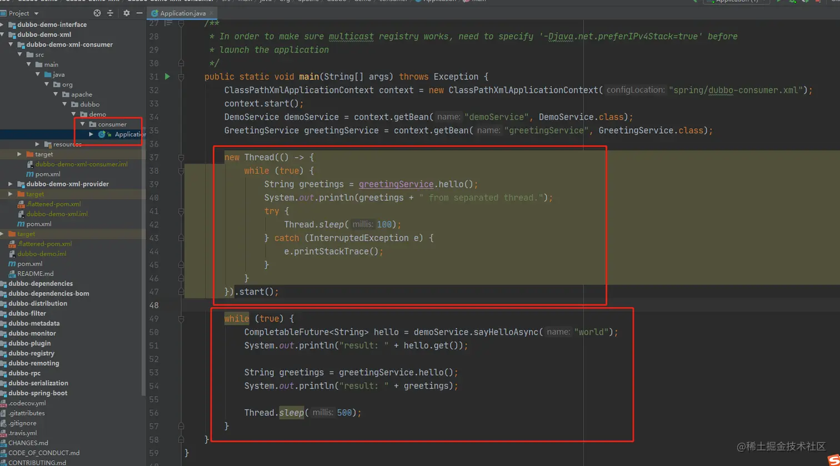The image size is (840, 466).
Task: Select dubbo-monitor module in tree
Action: click(32, 333)
